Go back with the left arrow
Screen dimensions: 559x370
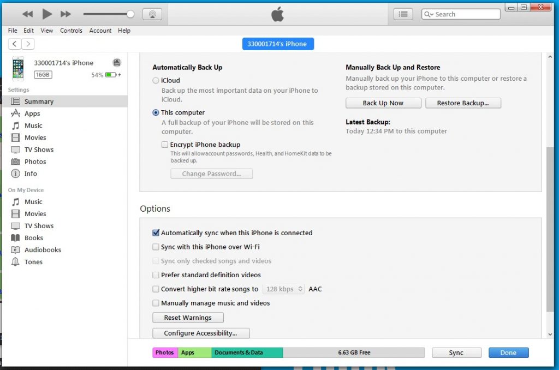[15, 44]
